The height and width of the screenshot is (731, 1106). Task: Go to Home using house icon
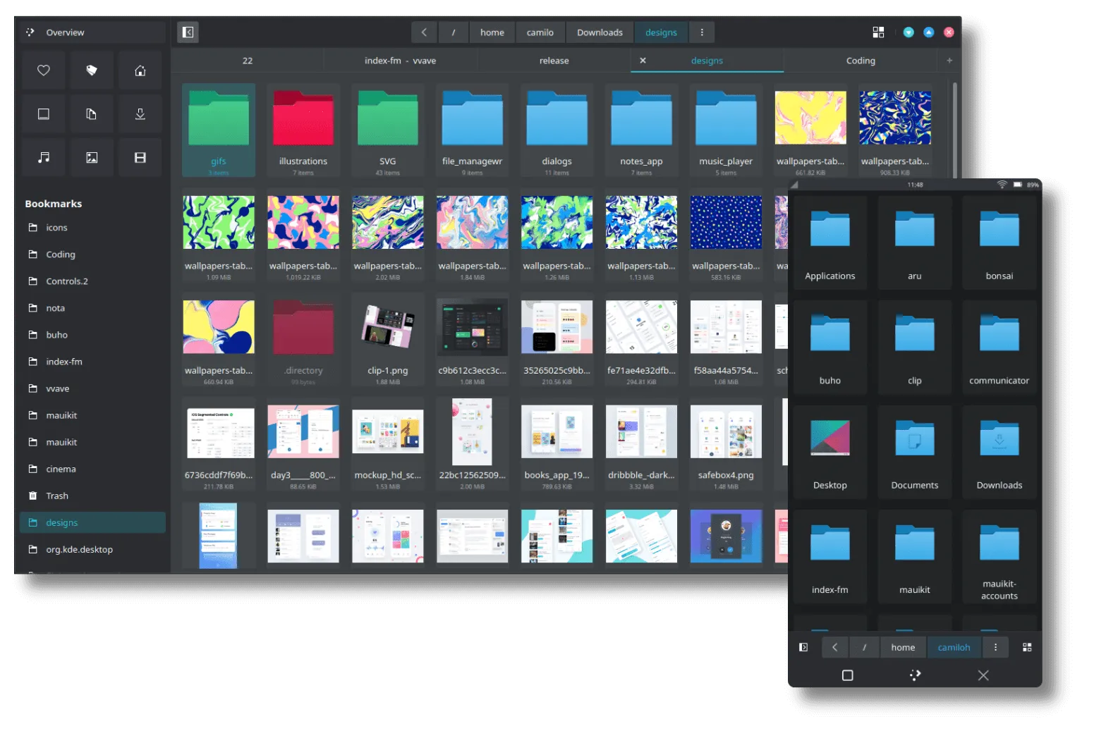click(x=140, y=70)
